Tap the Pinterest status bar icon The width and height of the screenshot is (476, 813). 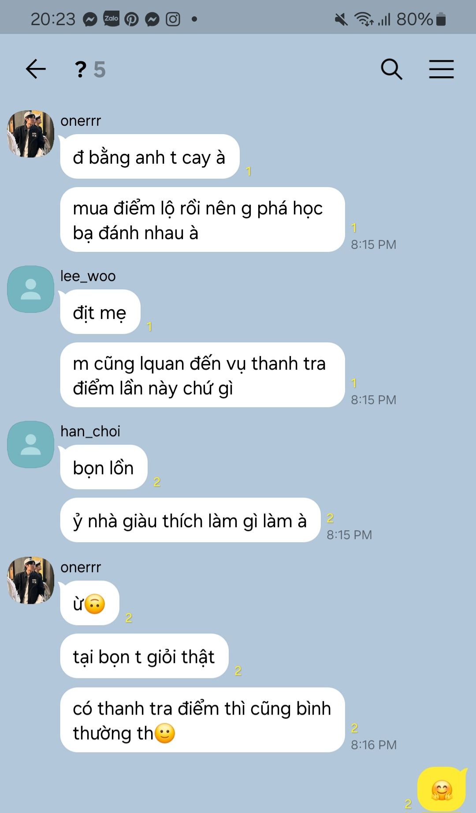[131, 19]
